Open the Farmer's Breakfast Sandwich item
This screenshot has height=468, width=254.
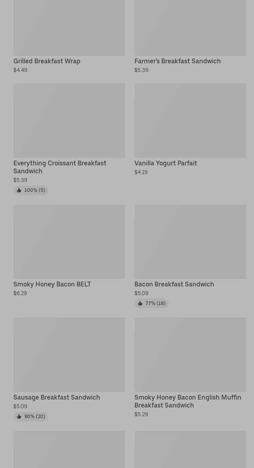pyautogui.click(x=177, y=61)
